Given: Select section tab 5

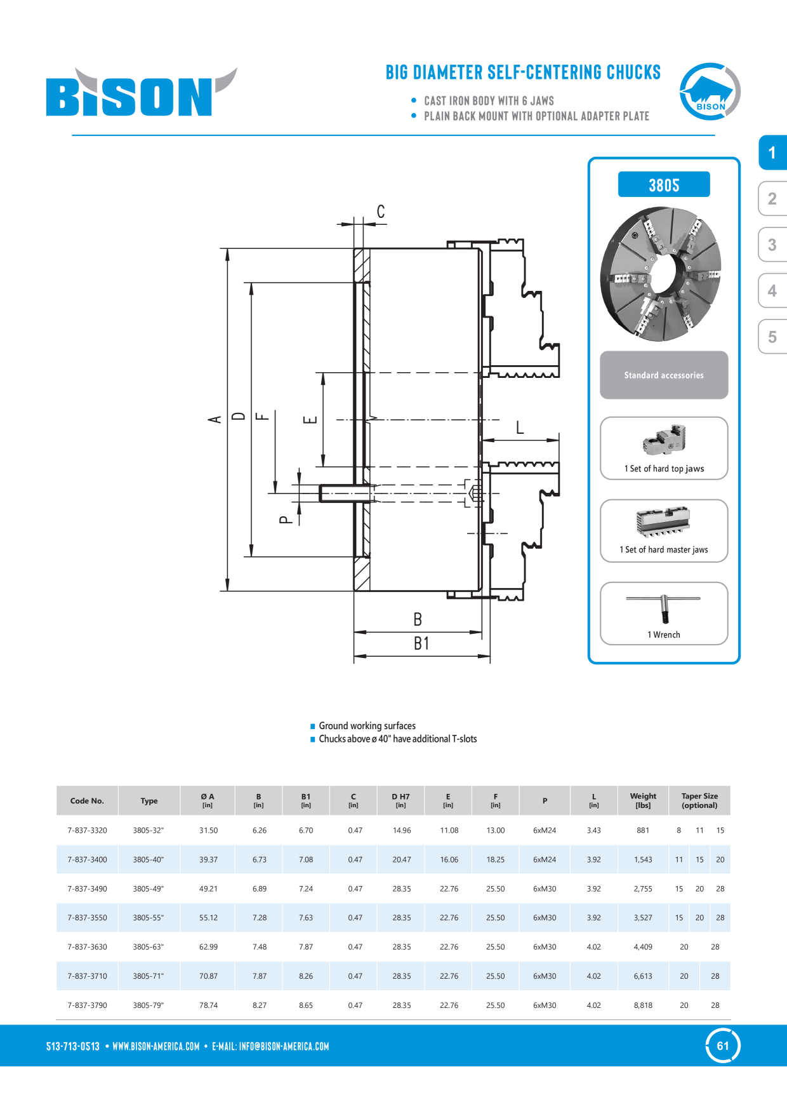Looking at the screenshot, I should [x=772, y=337].
